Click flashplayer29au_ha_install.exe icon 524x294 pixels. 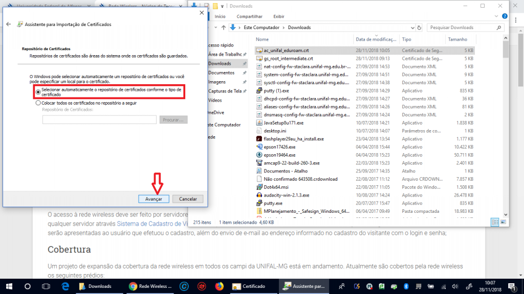pos(259,139)
